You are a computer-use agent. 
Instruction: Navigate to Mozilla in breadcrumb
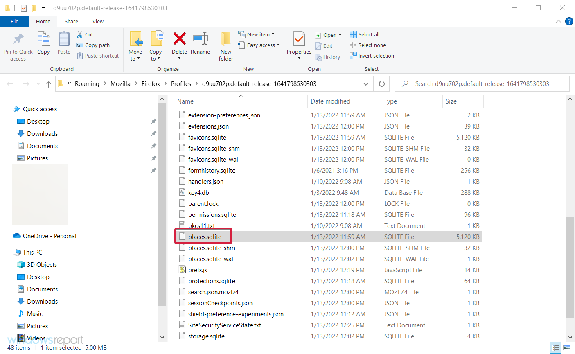[120, 84]
